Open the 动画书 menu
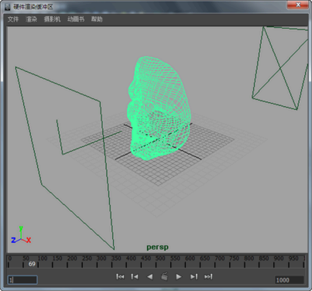Viewport: 312px width, 291px height. pos(76,19)
